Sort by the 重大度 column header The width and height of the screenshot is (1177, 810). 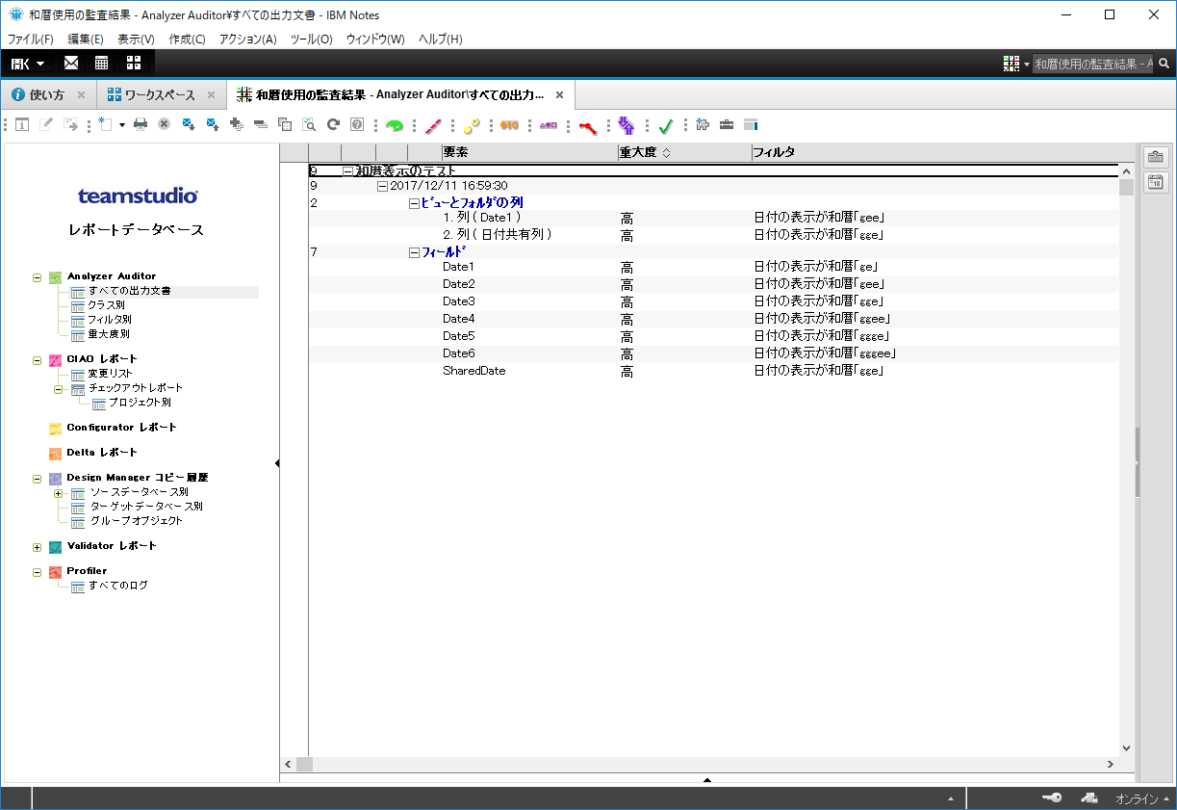[683, 152]
